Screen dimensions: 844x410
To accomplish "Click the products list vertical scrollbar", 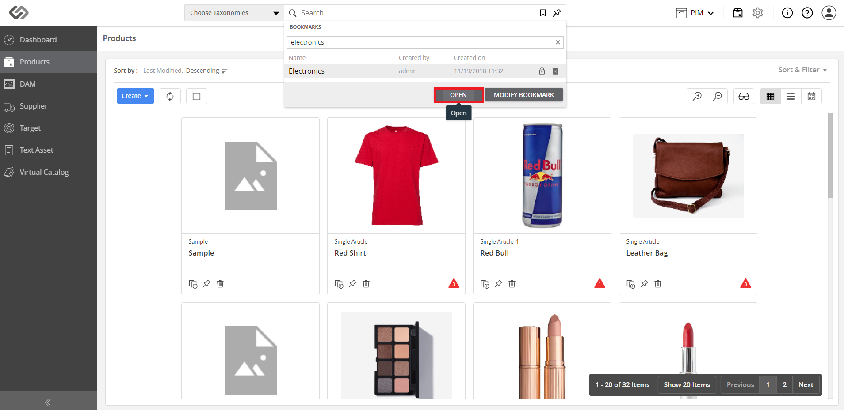I will (830, 155).
